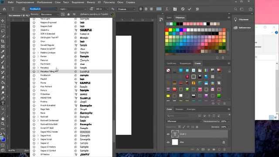279x157 pixels.
Task: Hide the text layer Слой 1
Action: pyautogui.click(x=168, y=134)
